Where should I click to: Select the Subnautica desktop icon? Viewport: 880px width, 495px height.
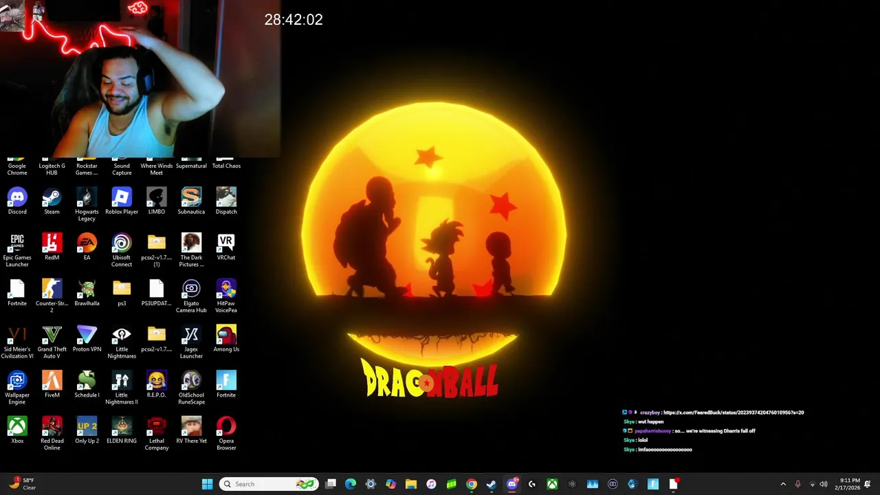(x=191, y=201)
